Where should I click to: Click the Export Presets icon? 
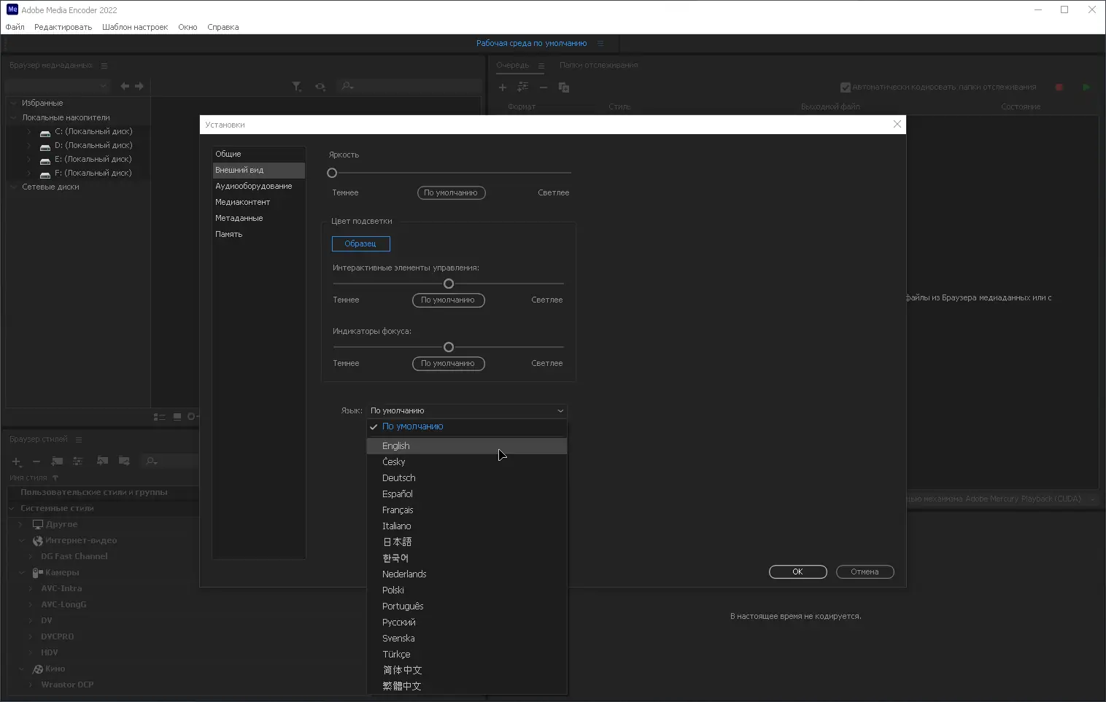point(124,461)
